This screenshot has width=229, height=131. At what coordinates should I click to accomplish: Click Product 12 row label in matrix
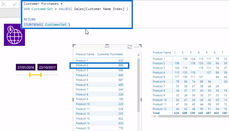coord(159,109)
